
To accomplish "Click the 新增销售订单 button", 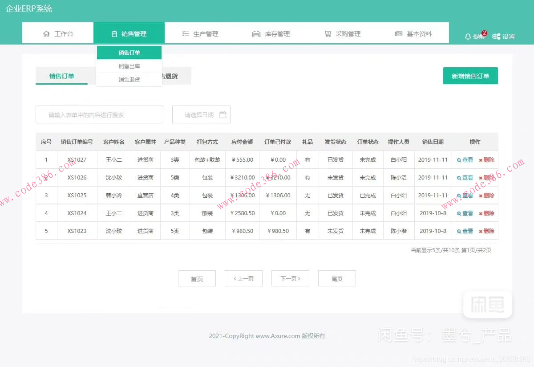I will tap(470, 76).
